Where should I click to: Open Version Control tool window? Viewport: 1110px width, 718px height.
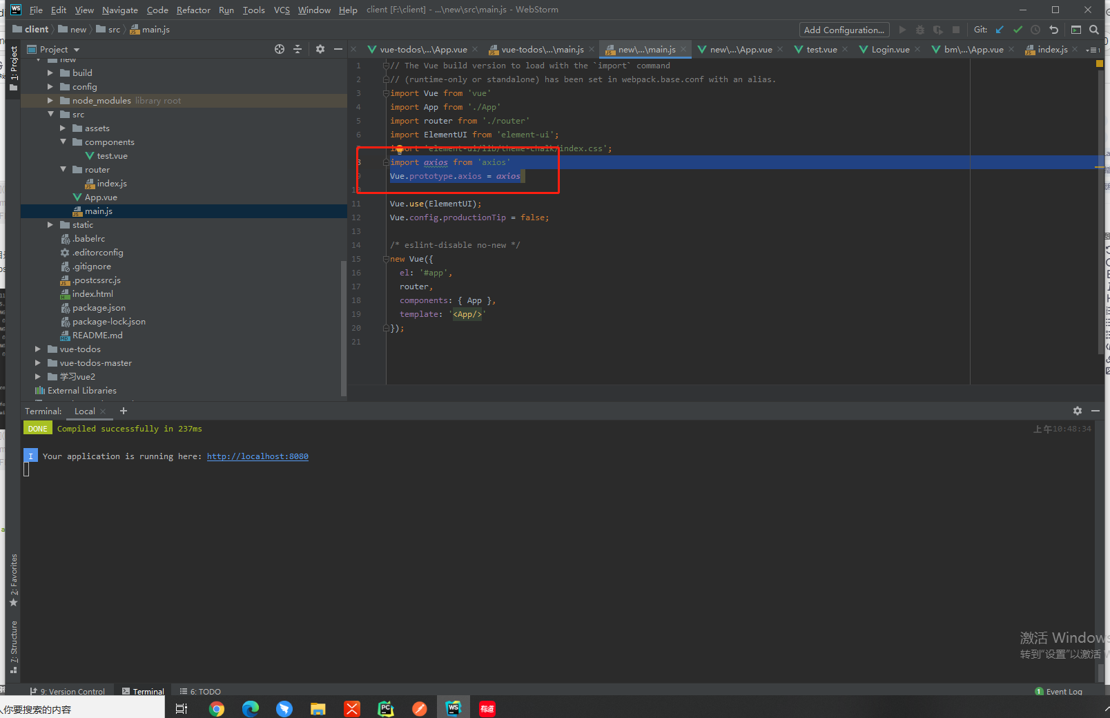click(x=68, y=691)
